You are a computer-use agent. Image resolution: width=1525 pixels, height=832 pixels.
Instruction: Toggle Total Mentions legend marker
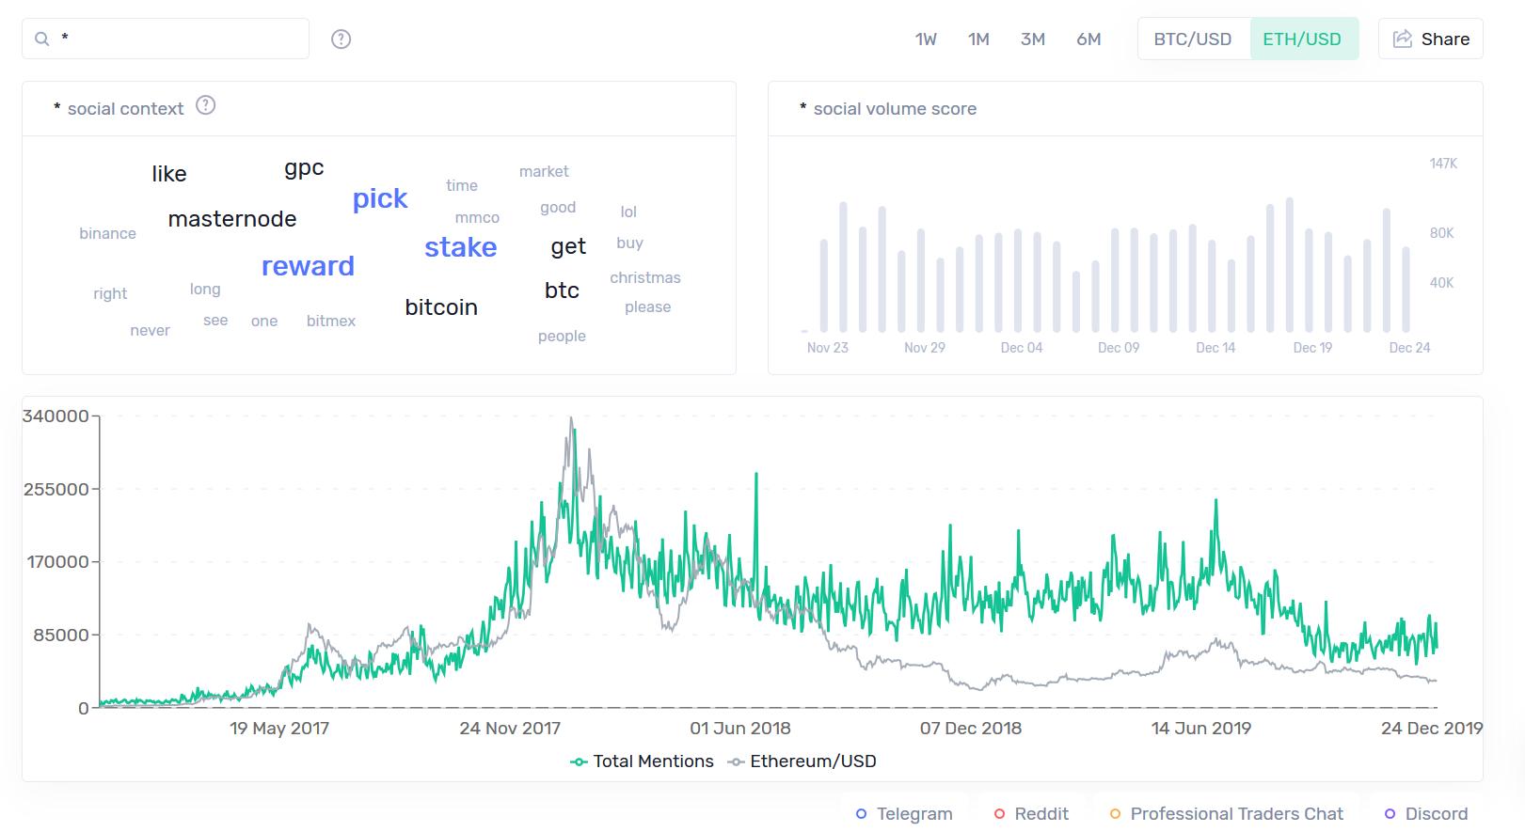click(580, 761)
